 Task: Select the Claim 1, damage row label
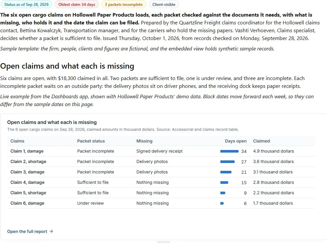click(27, 151)
